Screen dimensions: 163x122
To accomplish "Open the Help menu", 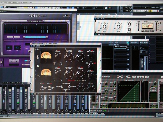I will (31, 2).
